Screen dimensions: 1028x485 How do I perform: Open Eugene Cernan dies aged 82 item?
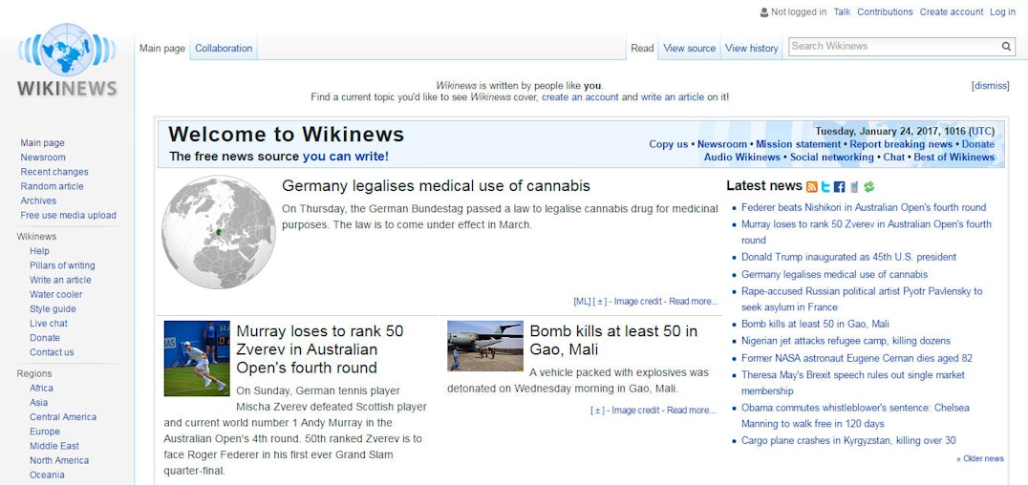[x=857, y=359]
